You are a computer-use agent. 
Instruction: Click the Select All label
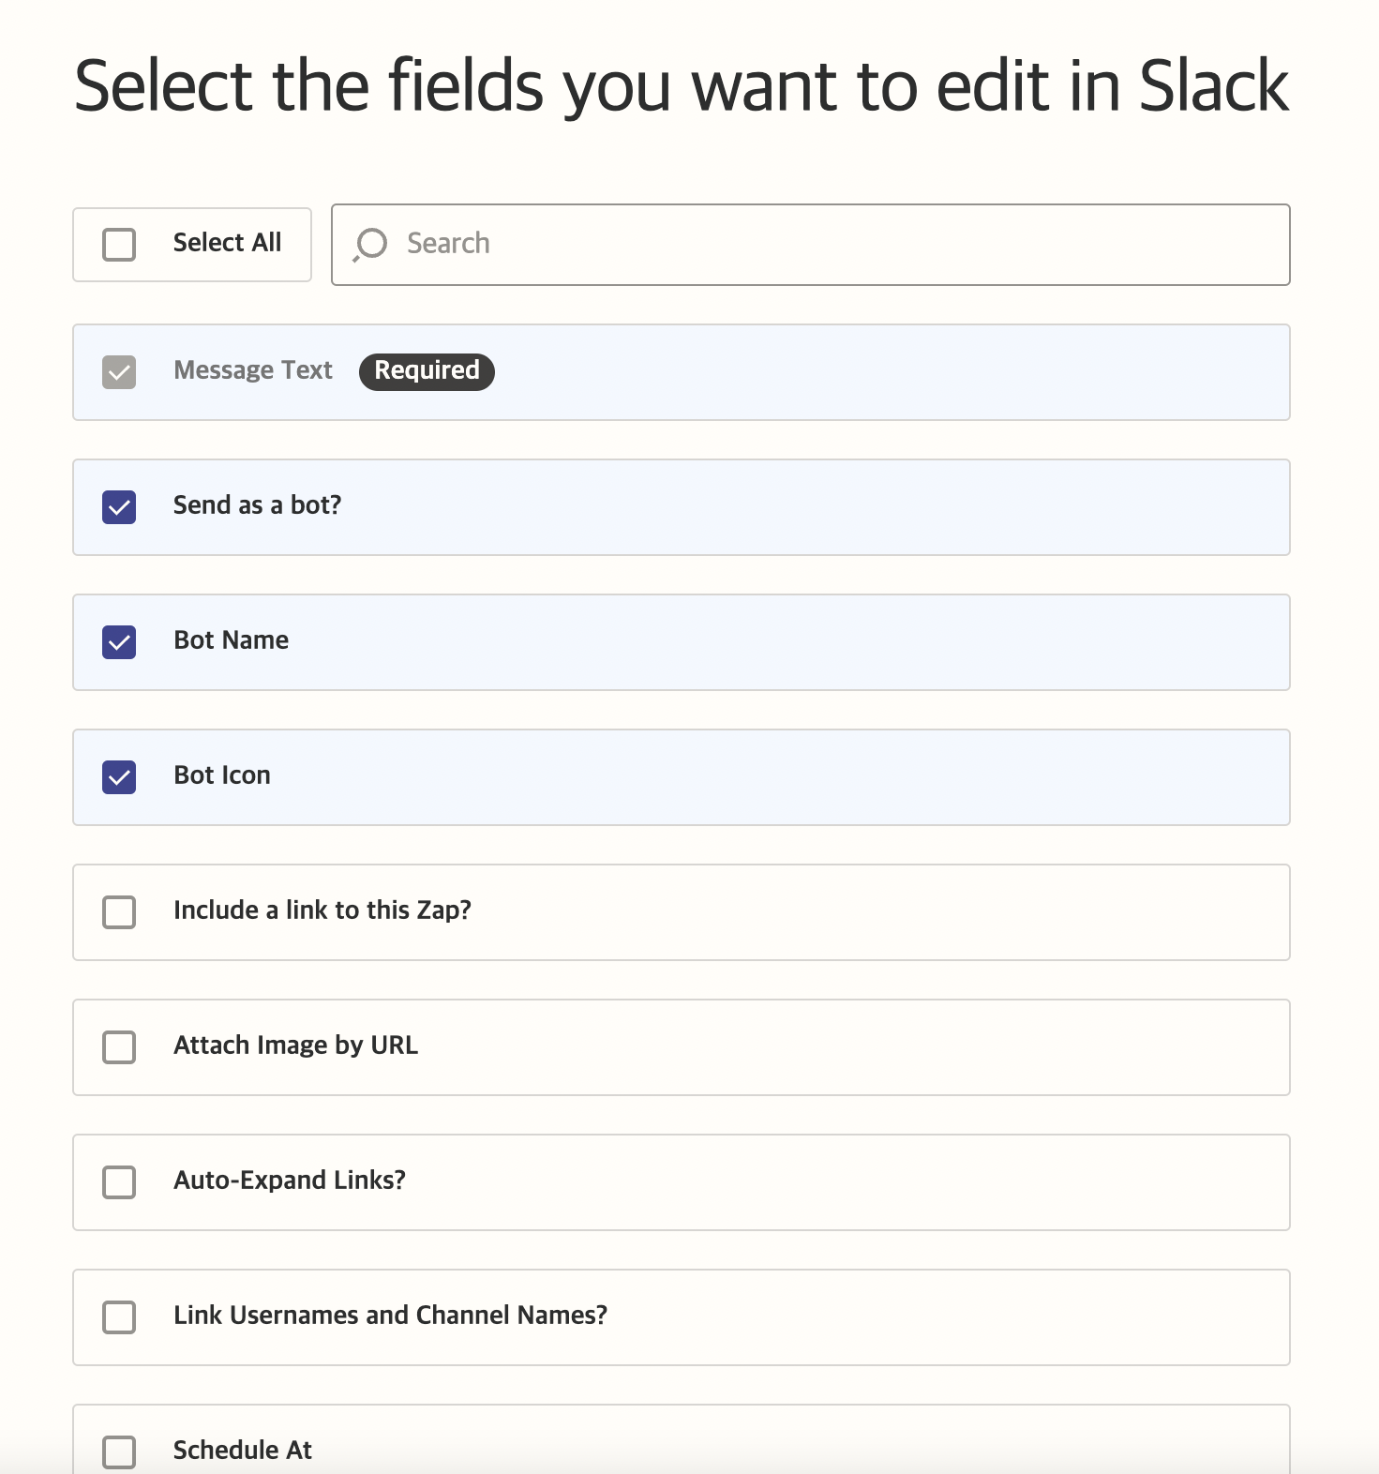(227, 243)
